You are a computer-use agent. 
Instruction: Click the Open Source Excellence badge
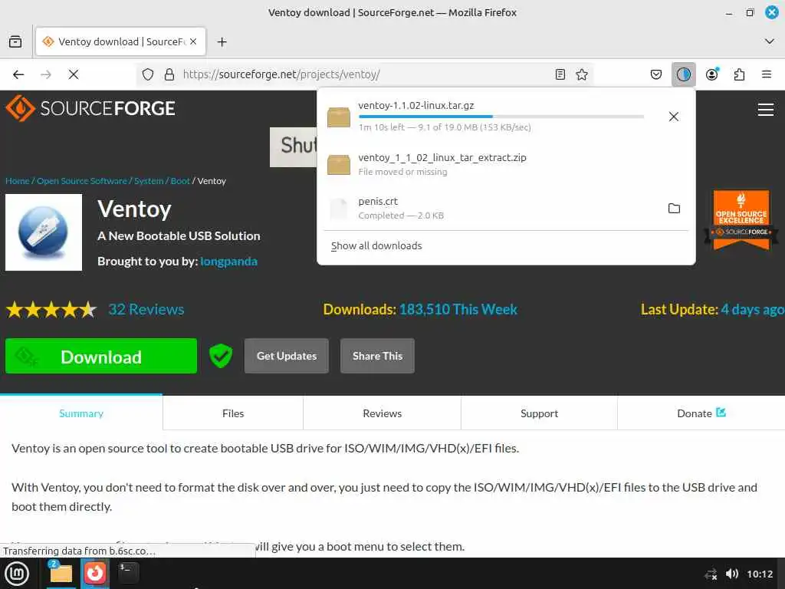pyautogui.click(x=741, y=219)
